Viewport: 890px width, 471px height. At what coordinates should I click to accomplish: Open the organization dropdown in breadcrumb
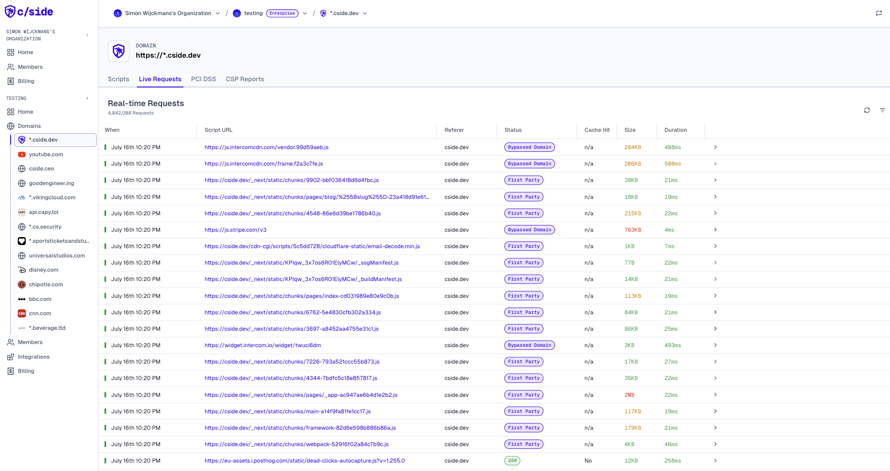(x=218, y=13)
